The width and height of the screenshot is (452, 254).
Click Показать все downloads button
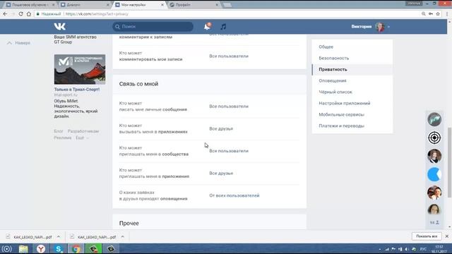tap(427, 236)
